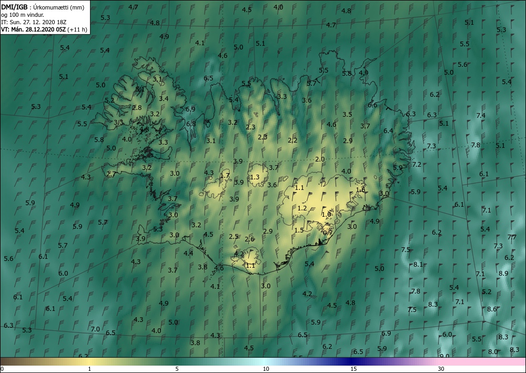Viewport: 526px width, 373px height.
Task: Click the '(+11 h)' forecast offset text
Action: (x=77, y=29)
